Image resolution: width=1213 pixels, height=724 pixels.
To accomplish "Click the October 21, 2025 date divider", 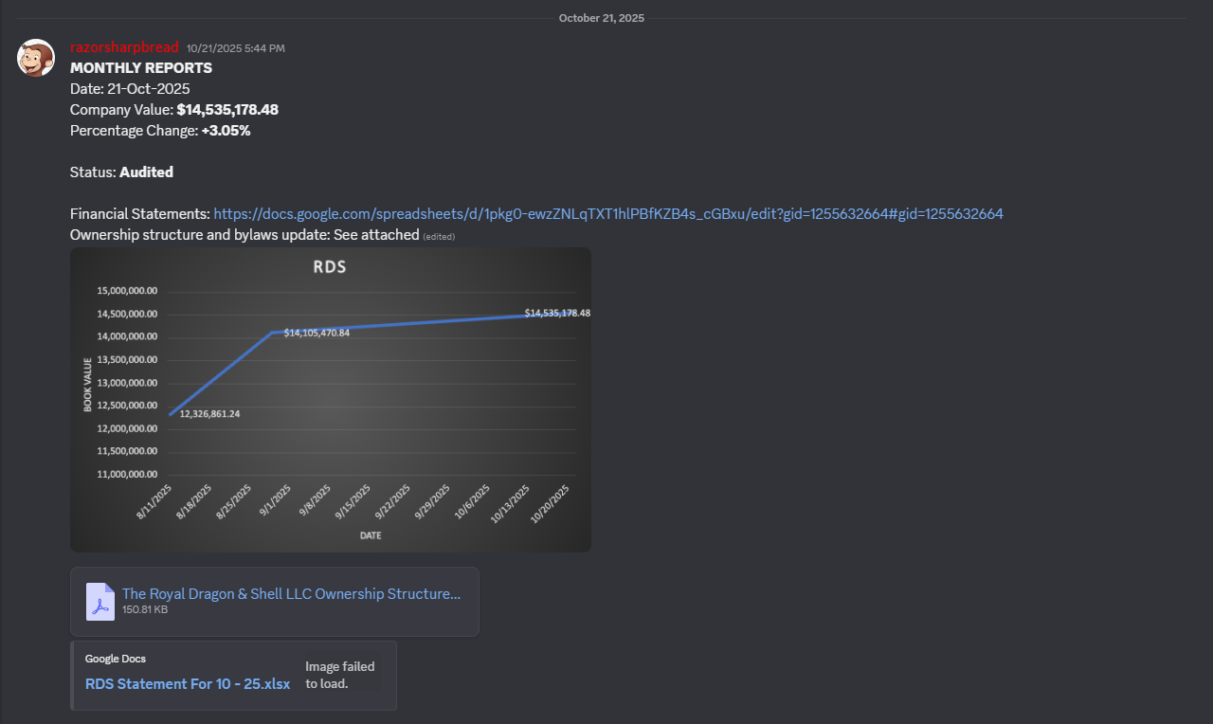I will point(601,18).
